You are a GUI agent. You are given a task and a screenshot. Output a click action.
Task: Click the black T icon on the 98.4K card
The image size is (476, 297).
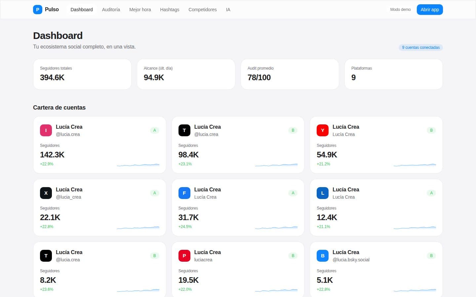tap(184, 130)
